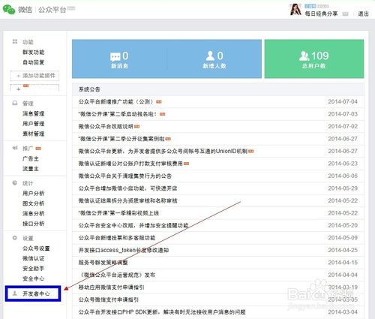
Task: Click the 新增人数 person icon
Action: point(210,56)
